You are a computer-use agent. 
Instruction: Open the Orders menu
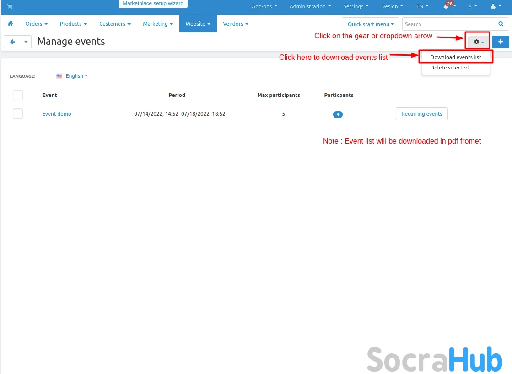[36, 23]
